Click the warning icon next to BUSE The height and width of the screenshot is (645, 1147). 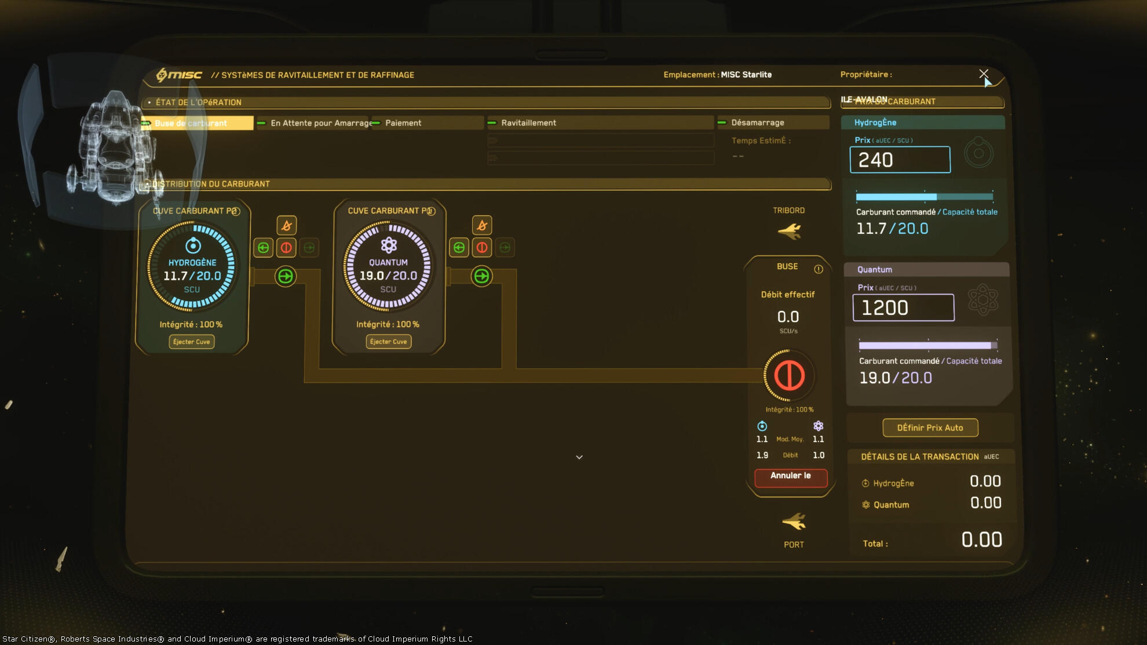point(819,269)
